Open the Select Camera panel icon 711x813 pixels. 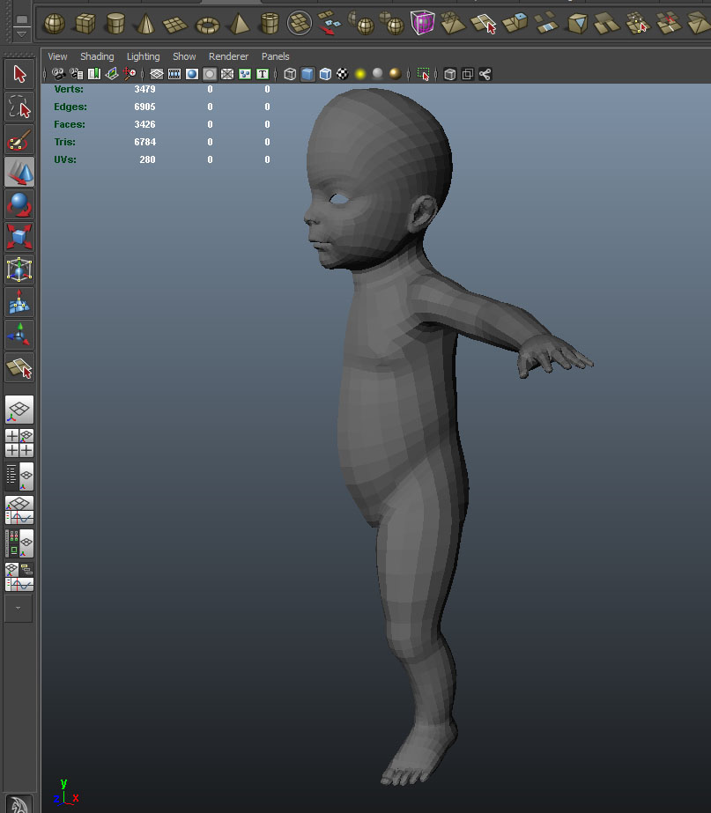pyautogui.click(x=59, y=74)
